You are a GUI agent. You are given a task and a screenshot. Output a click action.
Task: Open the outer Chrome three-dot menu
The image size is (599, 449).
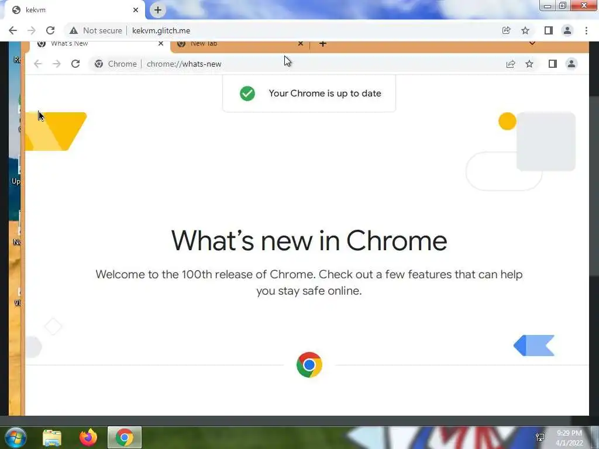(x=586, y=30)
